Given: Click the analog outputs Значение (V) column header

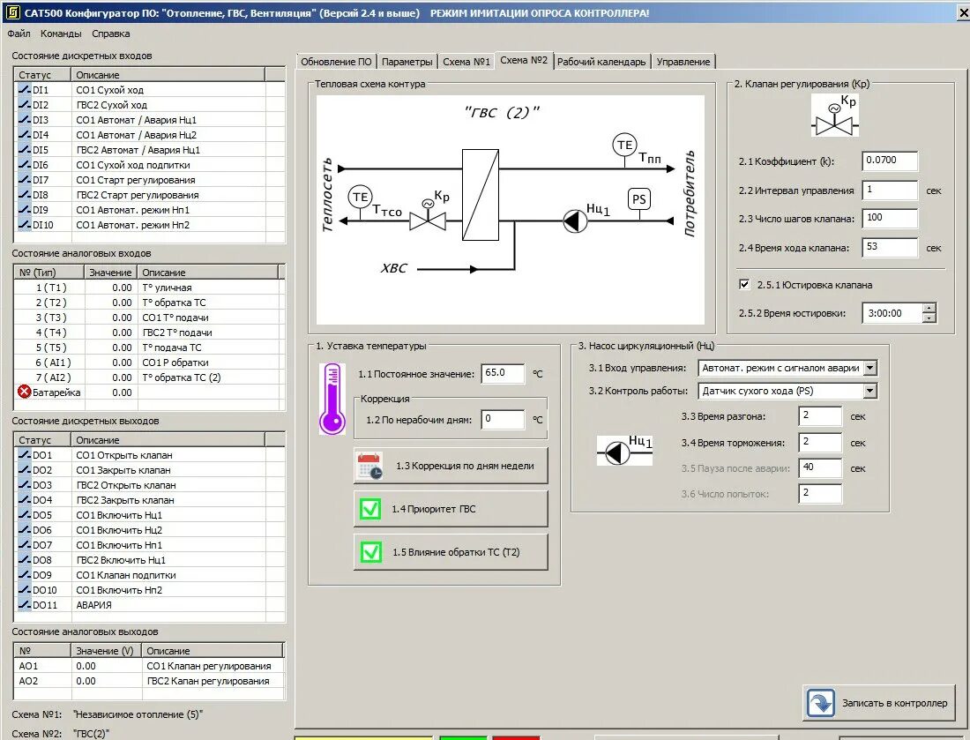Looking at the screenshot, I should click(x=105, y=651).
